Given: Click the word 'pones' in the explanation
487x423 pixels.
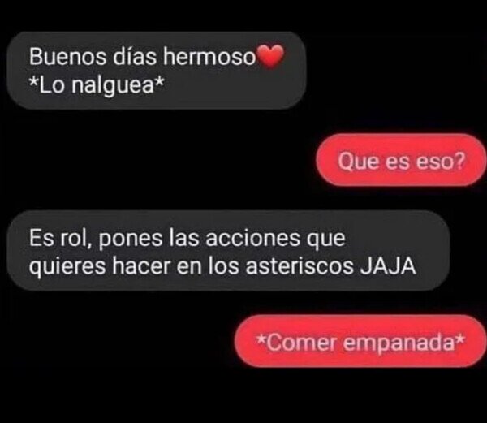Looking at the screenshot, I should click(131, 240).
